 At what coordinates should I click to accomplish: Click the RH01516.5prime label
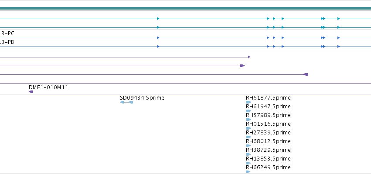click(268, 124)
